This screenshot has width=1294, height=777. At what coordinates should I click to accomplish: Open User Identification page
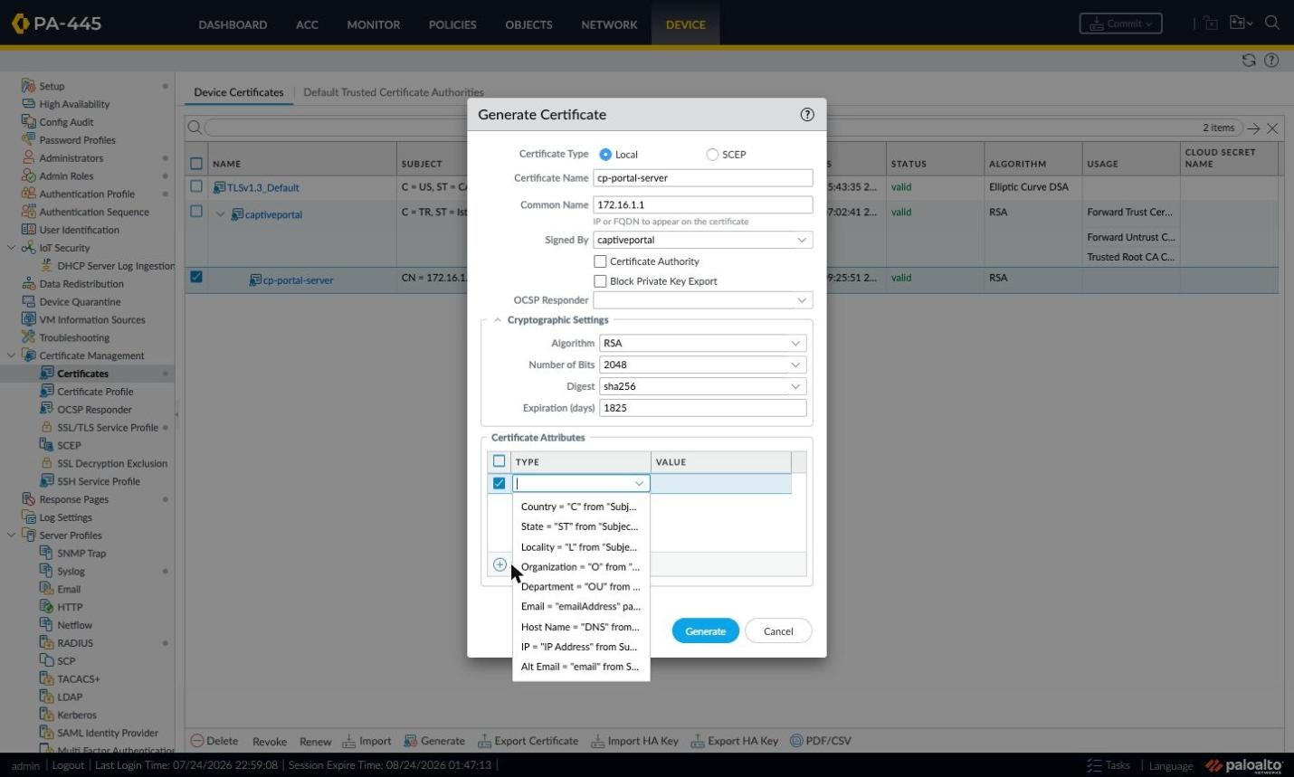(x=79, y=230)
